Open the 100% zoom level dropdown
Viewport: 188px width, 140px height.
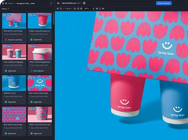(88, 9)
